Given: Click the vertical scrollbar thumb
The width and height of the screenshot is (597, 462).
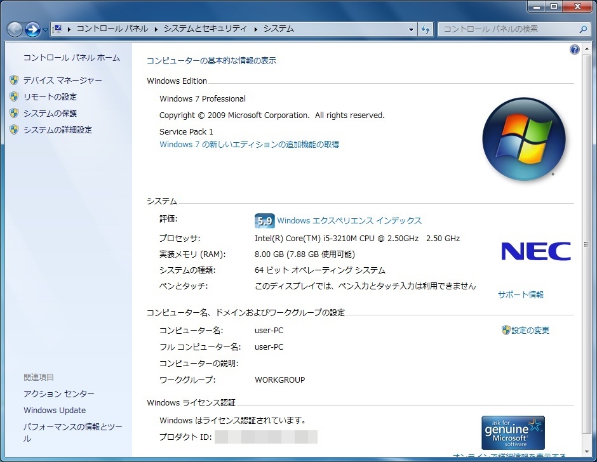Looking at the screenshot, I should 586,244.
